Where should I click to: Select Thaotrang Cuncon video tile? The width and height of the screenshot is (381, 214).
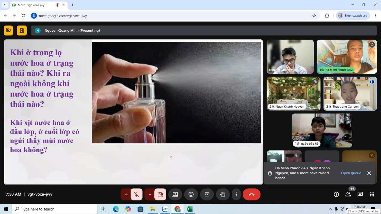[350, 93]
